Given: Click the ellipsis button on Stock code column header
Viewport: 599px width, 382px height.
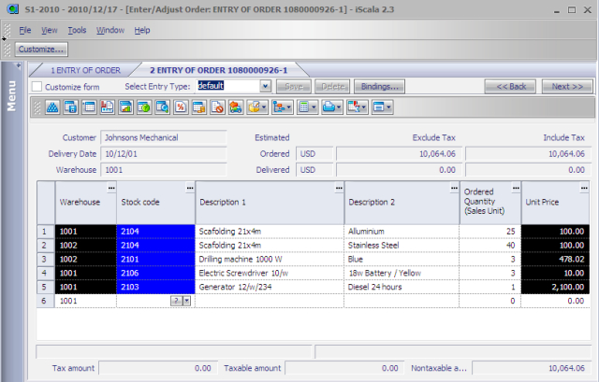Looking at the screenshot, I should point(190,188).
